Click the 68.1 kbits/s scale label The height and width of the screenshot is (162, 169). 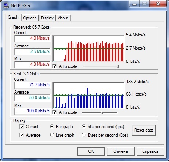click(x=136, y=94)
